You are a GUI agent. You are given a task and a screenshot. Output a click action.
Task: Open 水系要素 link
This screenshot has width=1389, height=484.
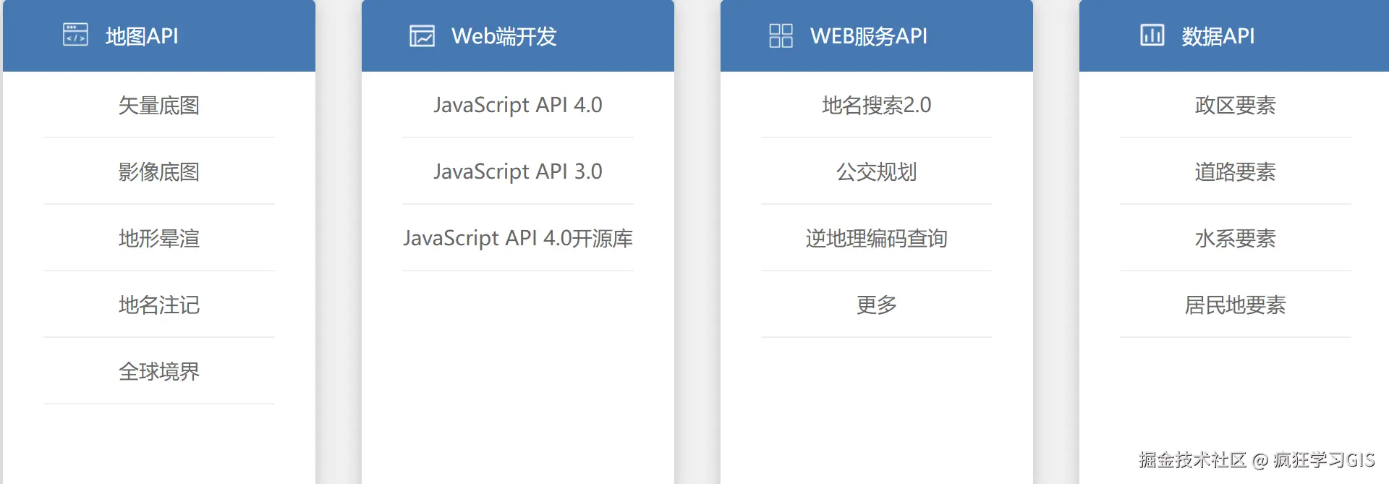tap(1236, 239)
